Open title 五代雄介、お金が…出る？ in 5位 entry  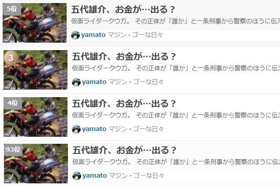tap(123, 10)
